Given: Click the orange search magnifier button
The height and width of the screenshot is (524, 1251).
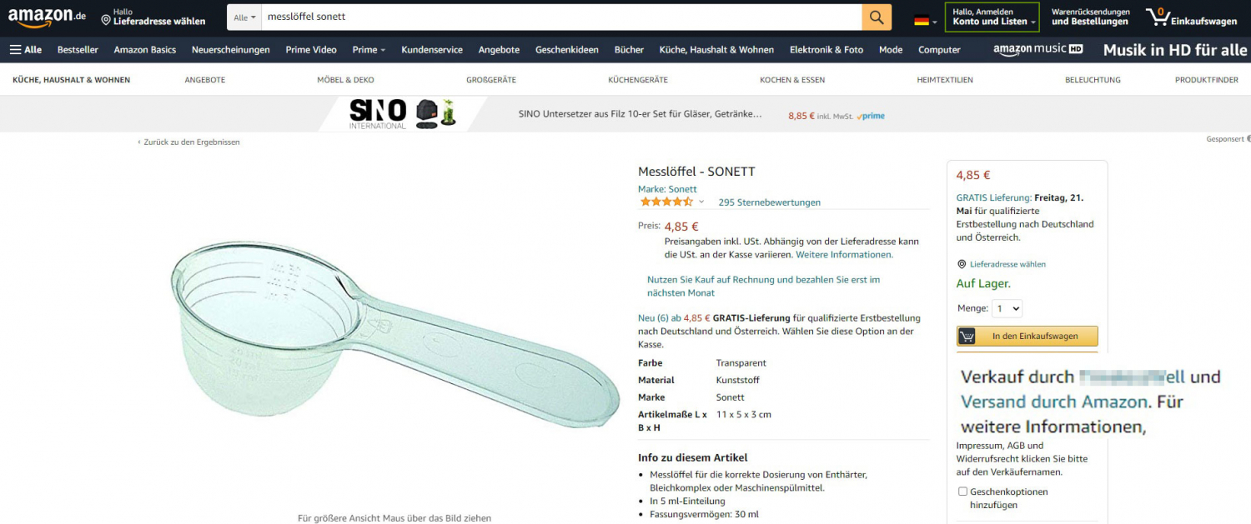Looking at the screenshot, I should (x=877, y=17).
